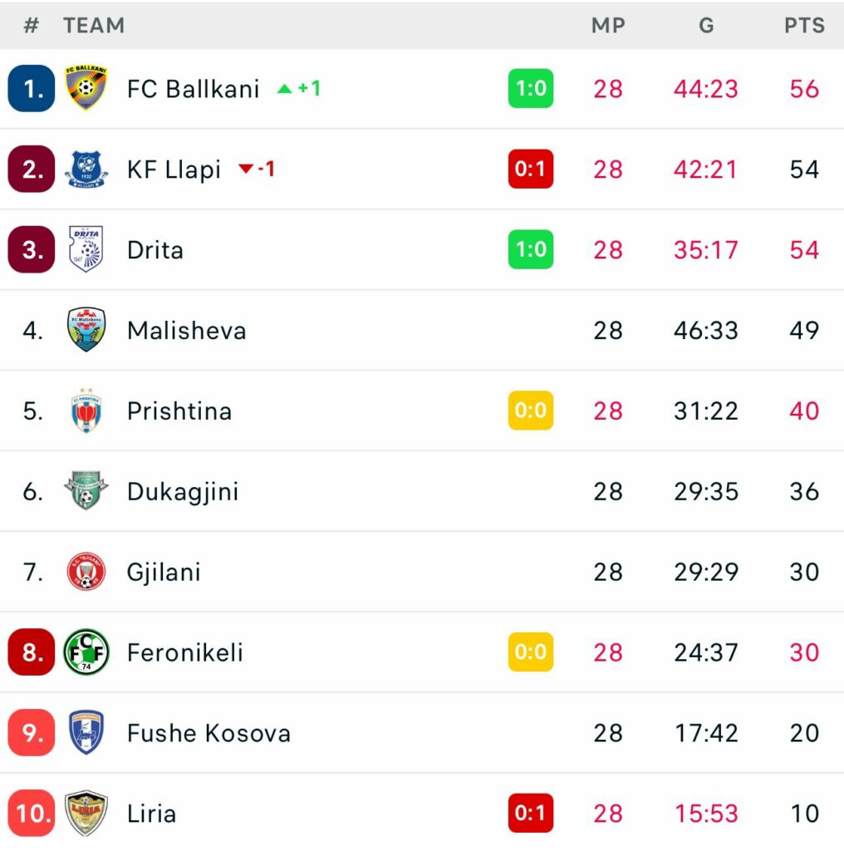Click Liria's red 0:1 score badge
Screen dimensions: 844x851
click(x=531, y=813)
